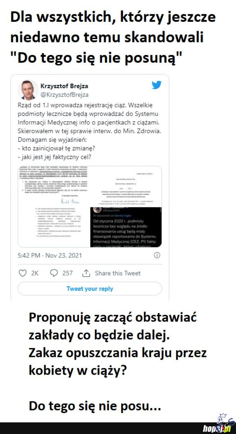Screen dimensions: 236x434
Task: Click the Twitter bird logo icon
Action: coord(156,85)
